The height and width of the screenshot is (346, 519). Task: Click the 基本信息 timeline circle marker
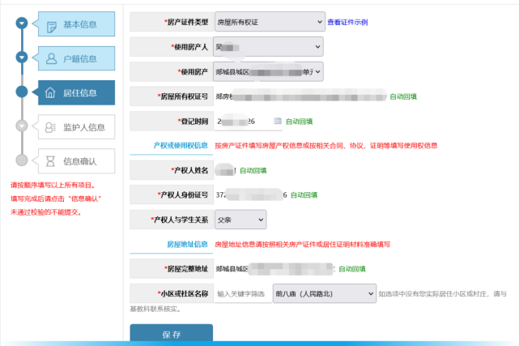click(22, 23)
